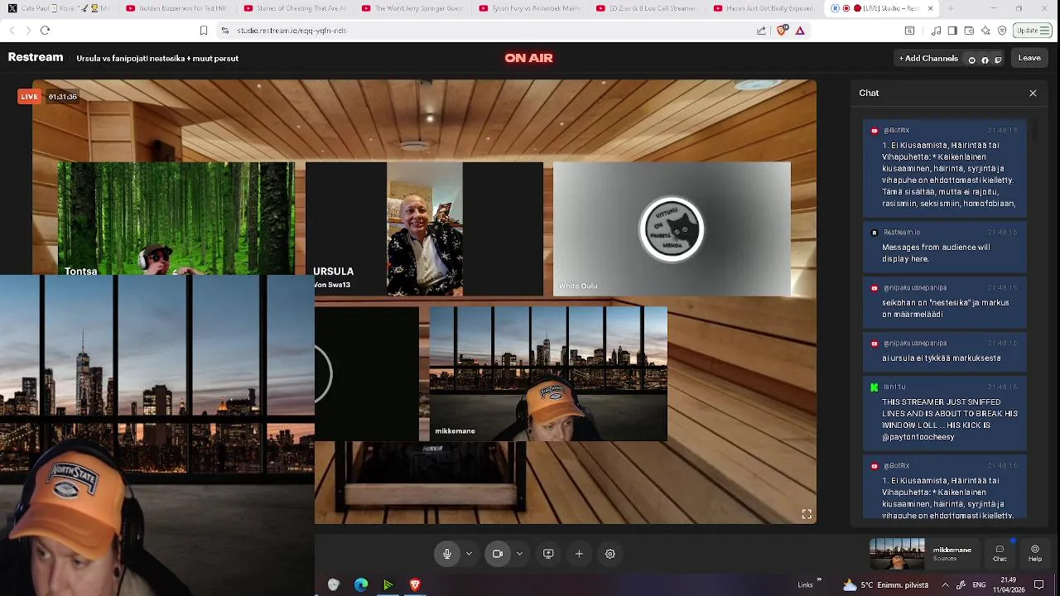Image resolution: width=1060 pixels, height=596 pixels.
Task: Open the Leo AI sparkle icon
Action: [x=985, y=31]
